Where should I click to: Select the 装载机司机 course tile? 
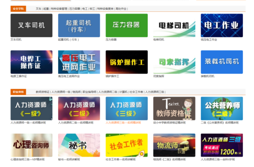coord(222,62)
